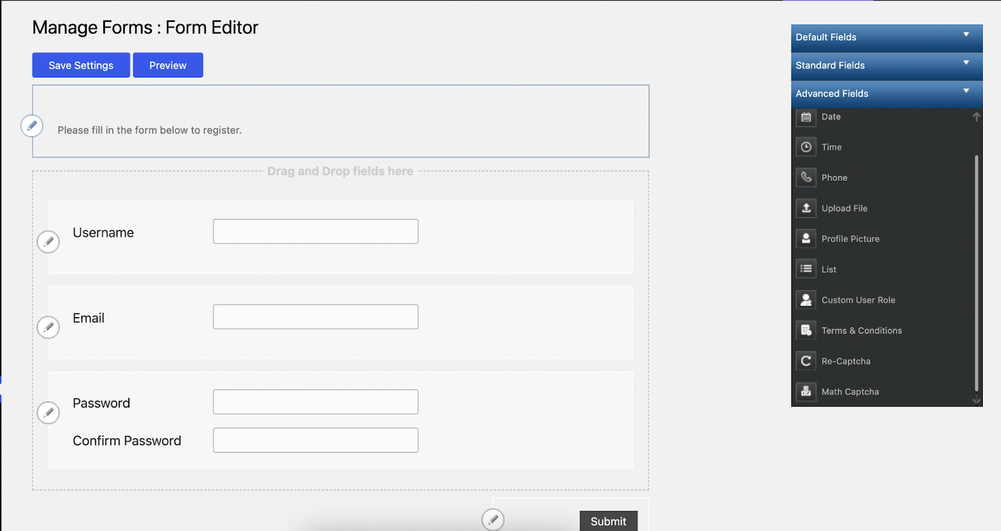Focus the Email input field
Screen dimensions: 1001x531
pos(315,316)
